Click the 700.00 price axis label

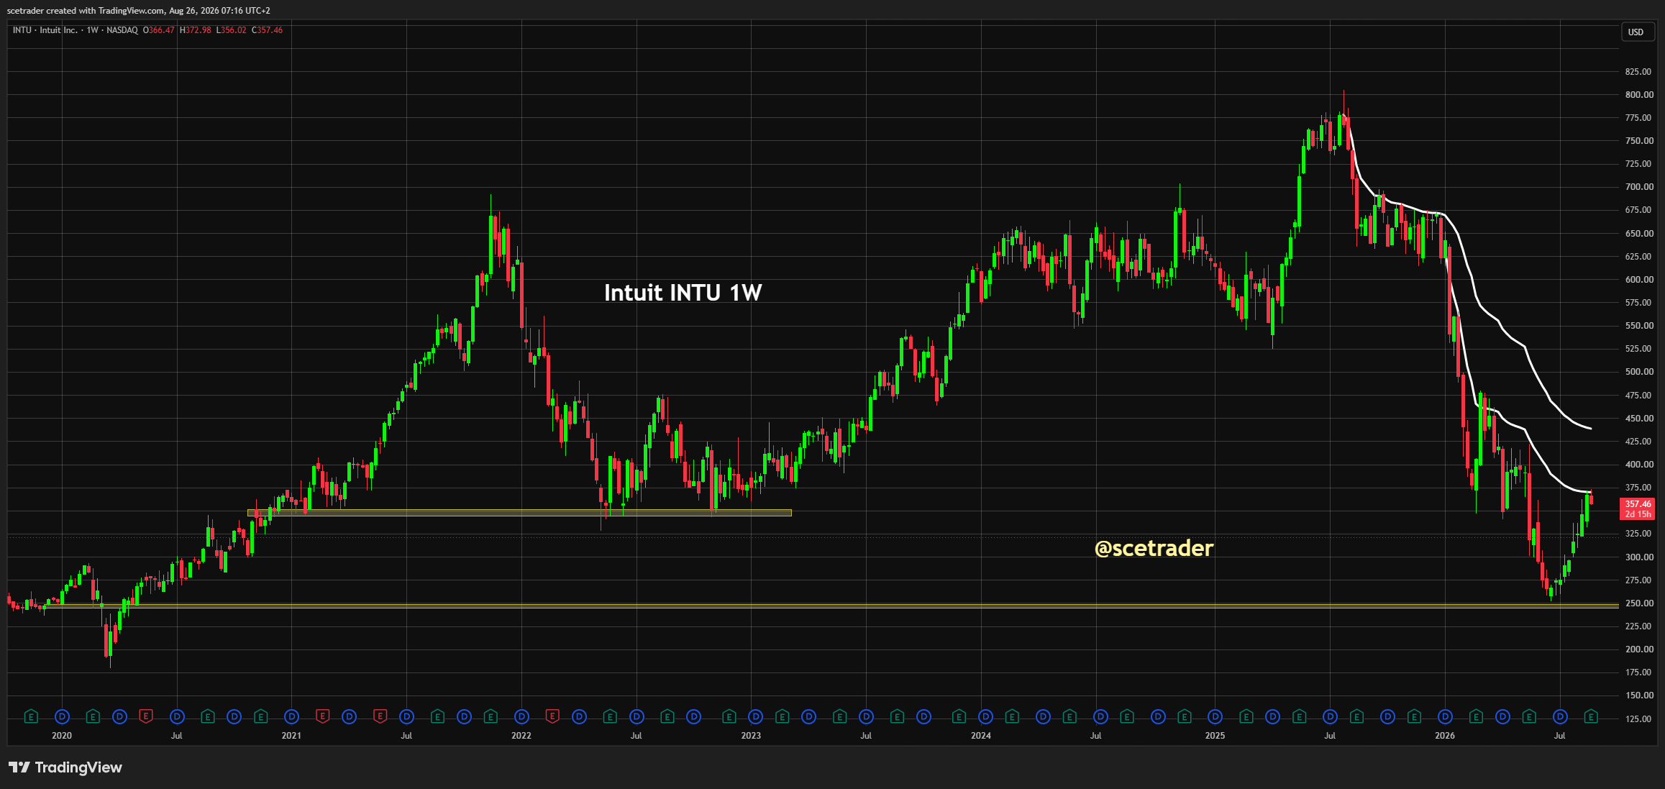(x=1638, y=187)
